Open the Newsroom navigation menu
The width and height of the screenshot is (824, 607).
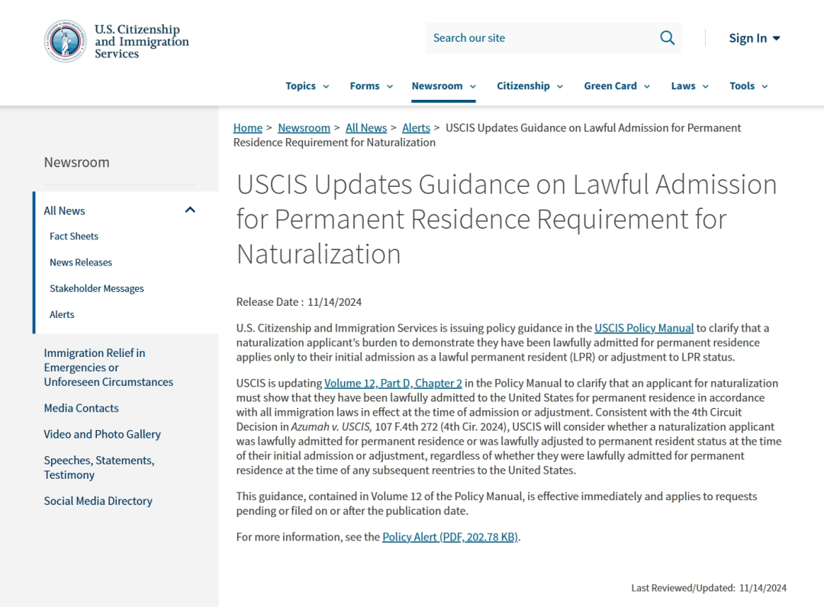(443, 86)
